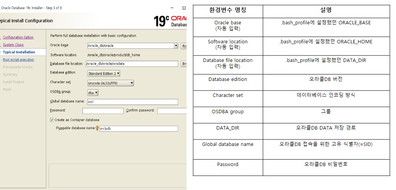Click the Finish step label
Image resolution: width=396 pixels, height=190 pixels.
tap(7, 89)
